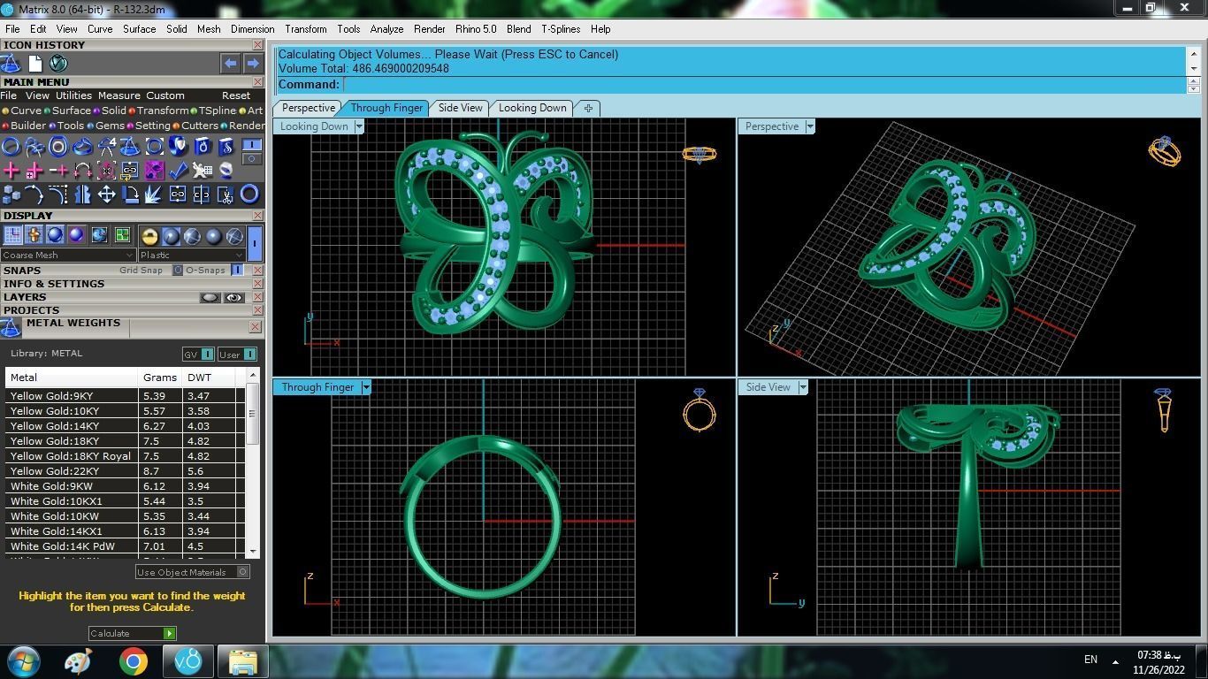Open Perspective viewport dropdown arrow
Screen dimensions: 1208x679
(809, 126)
